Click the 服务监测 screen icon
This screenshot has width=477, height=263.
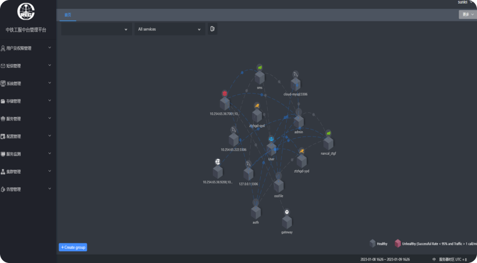click(3, 154)
